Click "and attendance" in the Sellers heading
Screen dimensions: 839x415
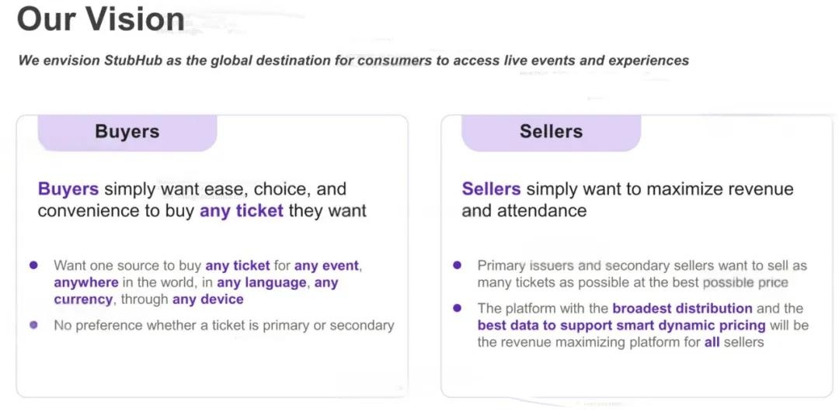point(524,211)
